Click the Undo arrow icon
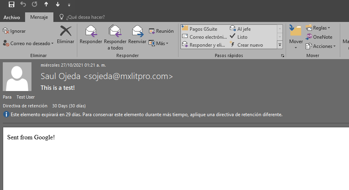This screenshot has width=349, height=190. [x=23, y=4]
